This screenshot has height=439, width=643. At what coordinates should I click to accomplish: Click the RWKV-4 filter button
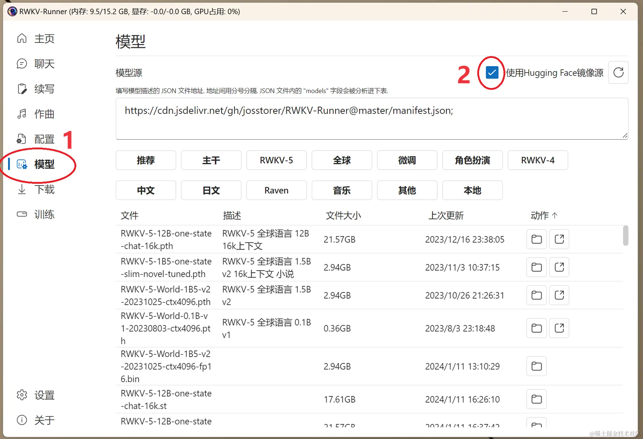(x=538, y=160)
